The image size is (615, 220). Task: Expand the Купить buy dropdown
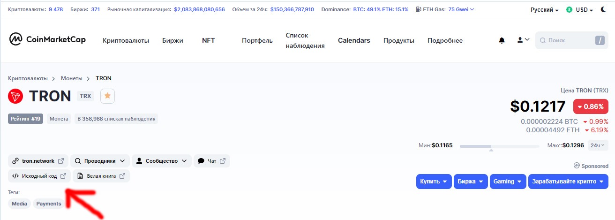[x=434, y=182]
